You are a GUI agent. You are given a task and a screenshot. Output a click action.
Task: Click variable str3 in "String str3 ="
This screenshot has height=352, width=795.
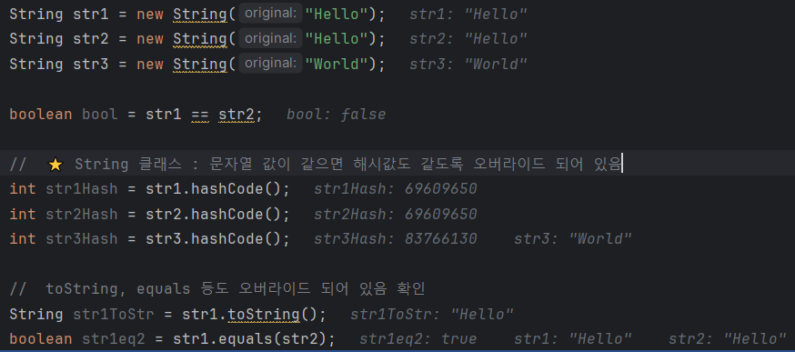(x=91, y=64)
